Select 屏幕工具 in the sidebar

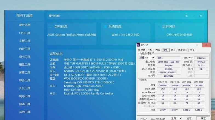(25, 72)
